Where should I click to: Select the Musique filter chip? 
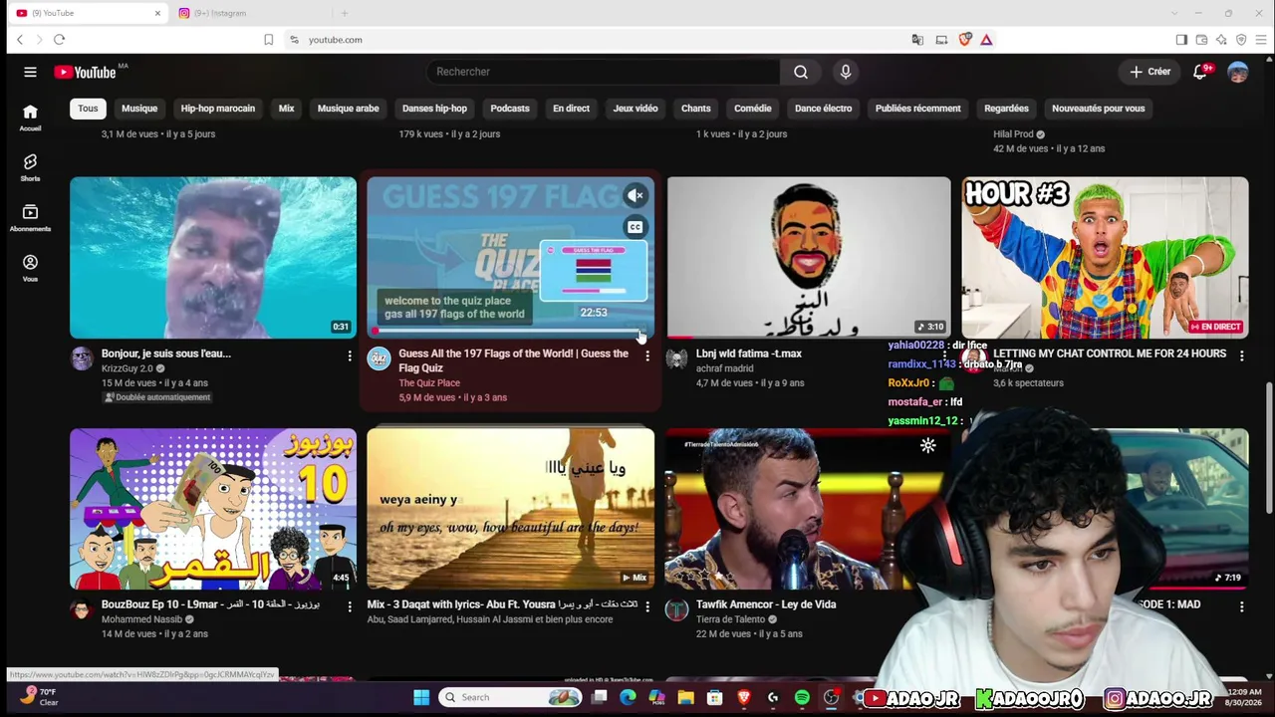(x=139, y=109)
